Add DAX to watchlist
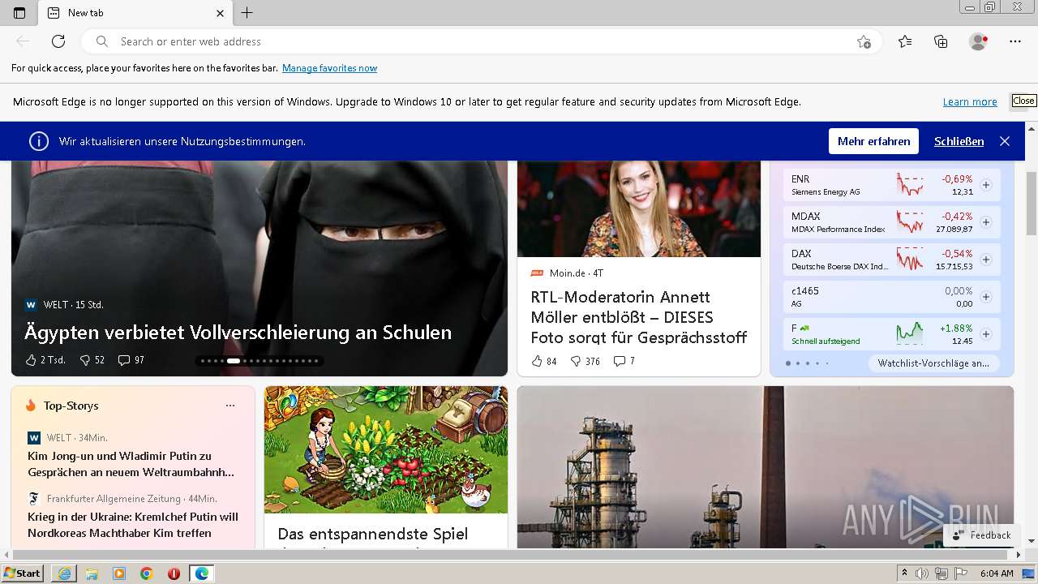Image resolution: width=1038 pixels, height=584 pixels. 986,260
